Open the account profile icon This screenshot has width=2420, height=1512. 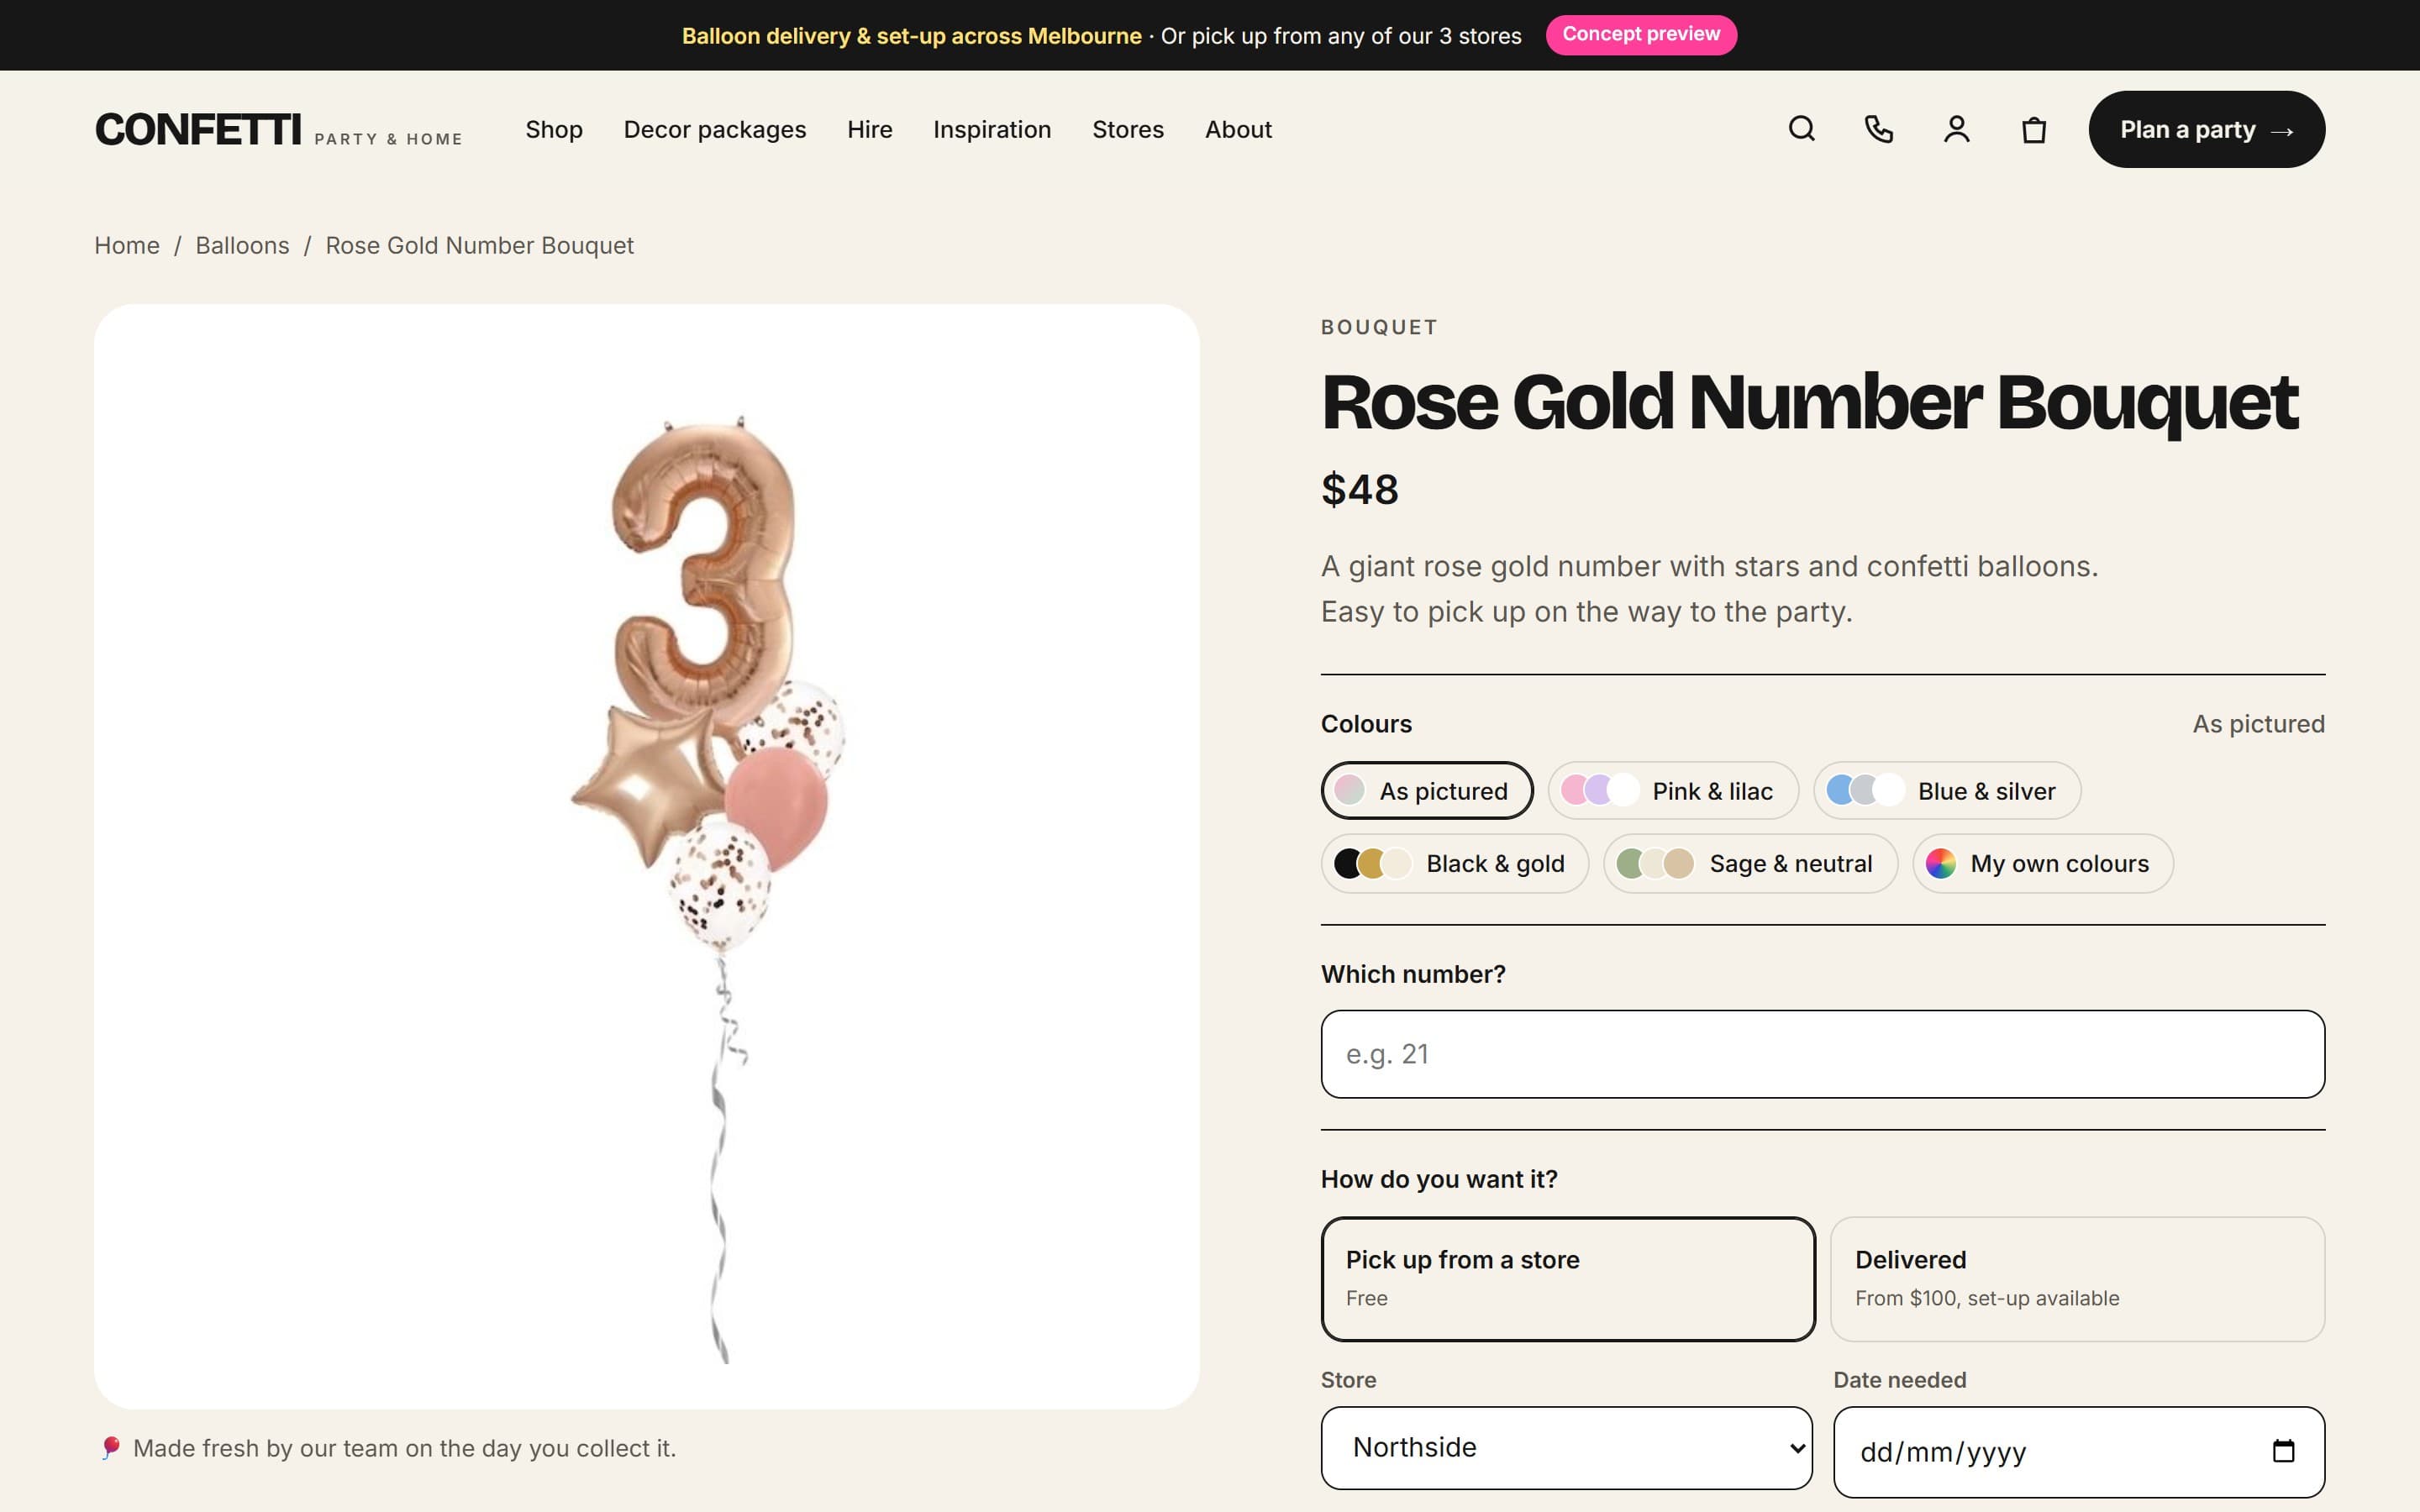(x=1956, y=129)
